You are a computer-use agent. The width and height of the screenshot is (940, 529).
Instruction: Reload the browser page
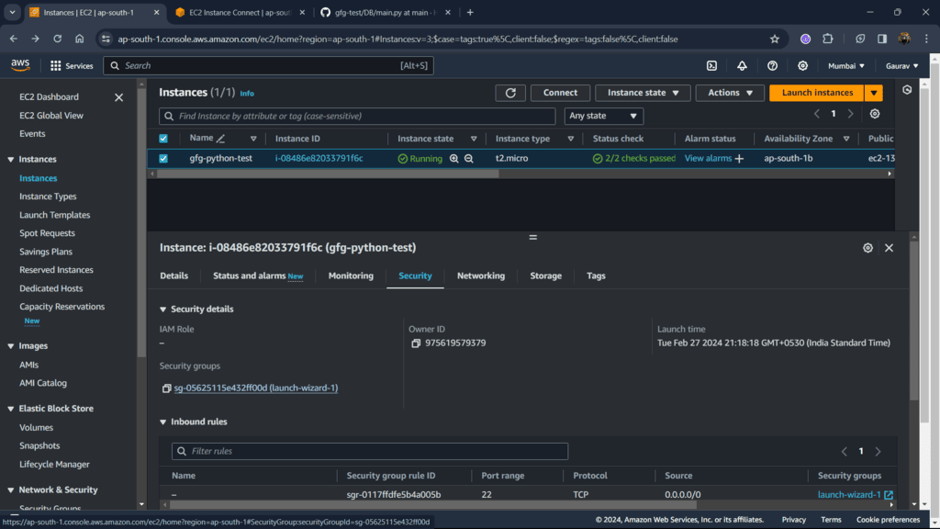click(x=57, y=39)
